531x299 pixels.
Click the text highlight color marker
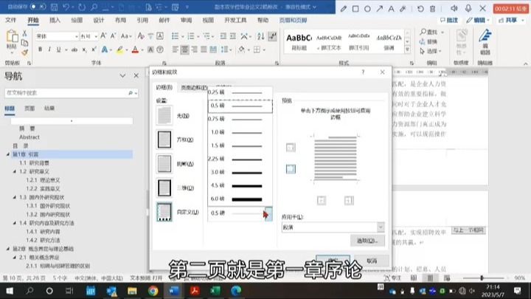tap(120, 50)
